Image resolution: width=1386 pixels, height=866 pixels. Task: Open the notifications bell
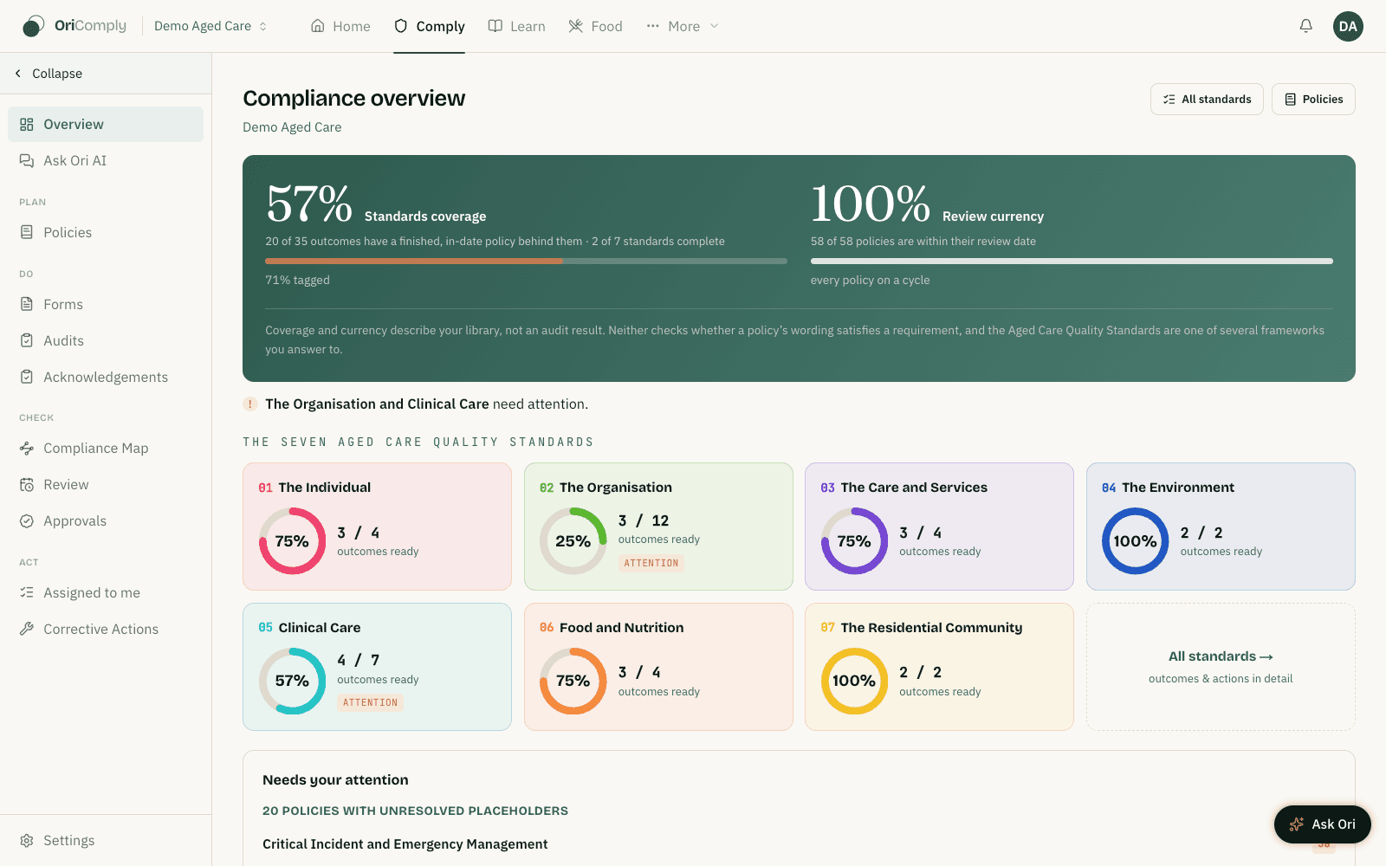click(1305, 26)
